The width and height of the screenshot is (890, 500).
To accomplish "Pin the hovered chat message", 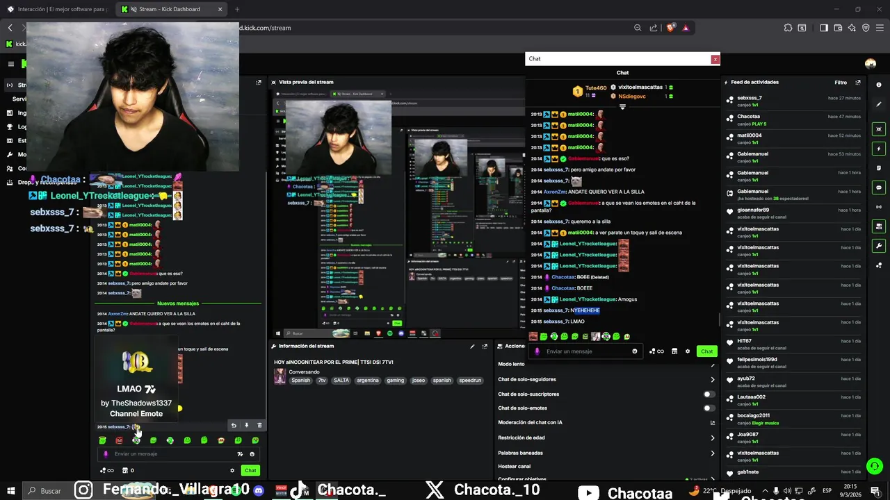I will 246,425.
